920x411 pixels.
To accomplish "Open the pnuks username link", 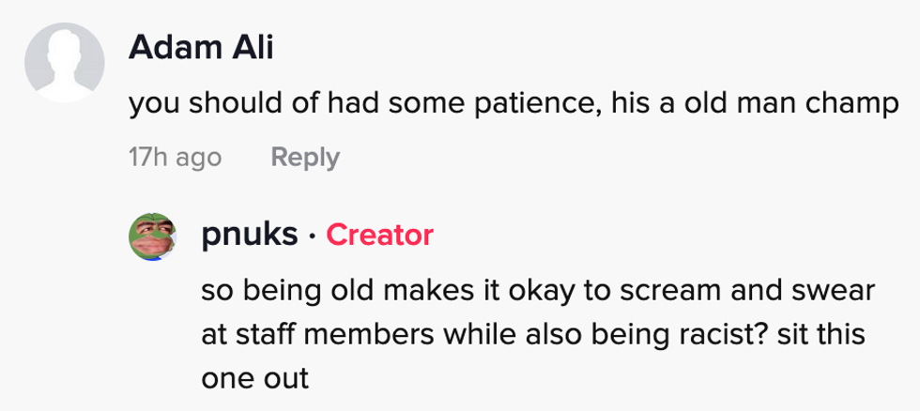I will 250,235.
